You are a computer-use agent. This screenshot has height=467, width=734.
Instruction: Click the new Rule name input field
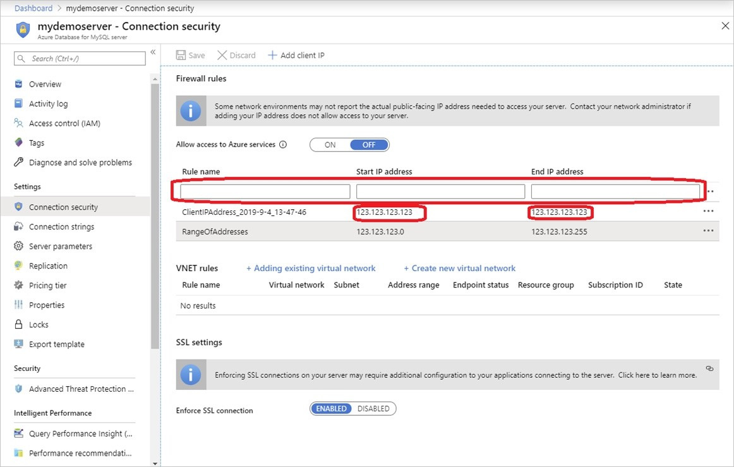pos(265,191)
